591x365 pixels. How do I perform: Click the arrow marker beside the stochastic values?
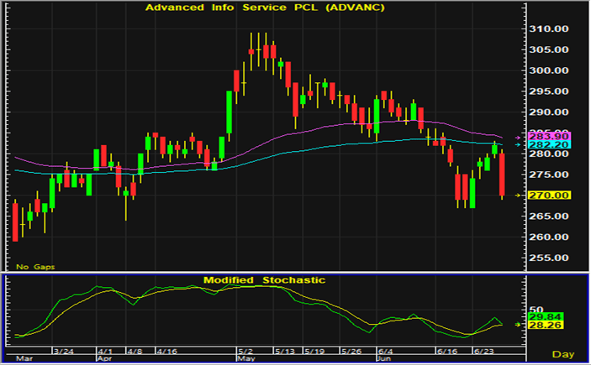(517, 323)
